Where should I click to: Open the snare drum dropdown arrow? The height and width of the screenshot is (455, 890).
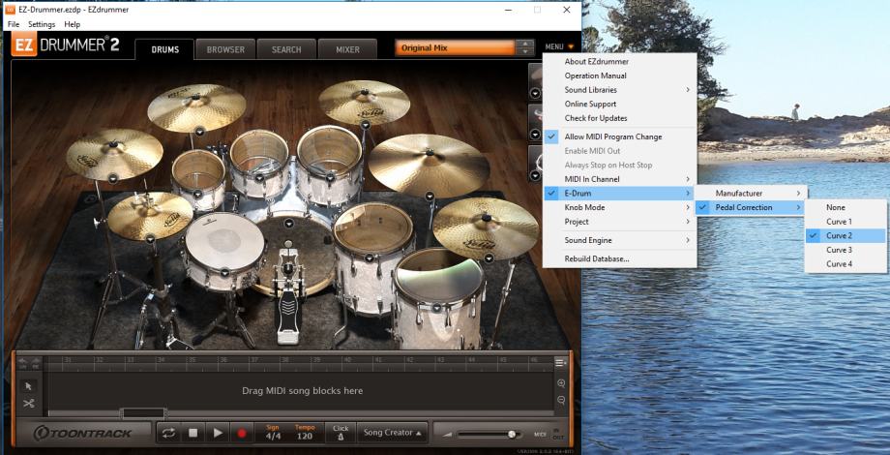pos(224,273)
